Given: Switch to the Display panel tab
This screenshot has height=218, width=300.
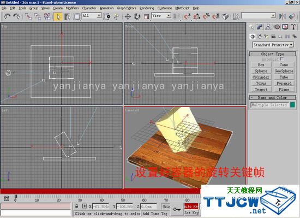Looking at the screenshot, I should pos(285,27).
